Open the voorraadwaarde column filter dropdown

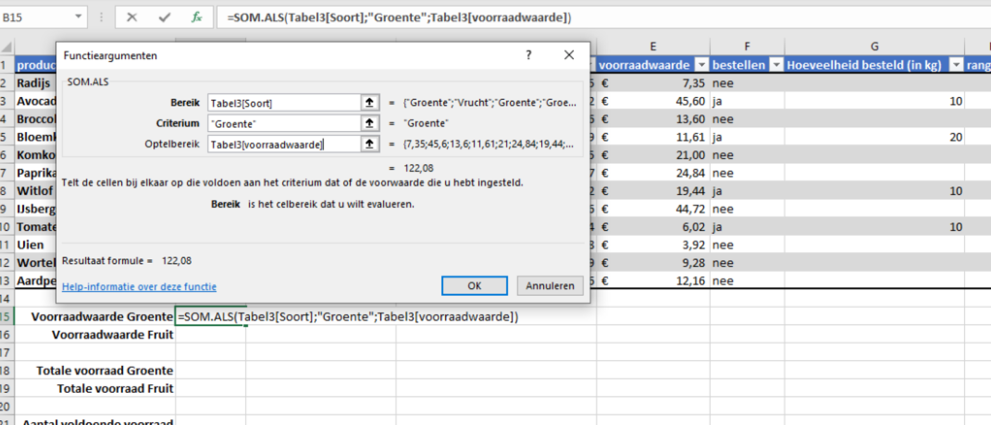[x=702, y=65]
